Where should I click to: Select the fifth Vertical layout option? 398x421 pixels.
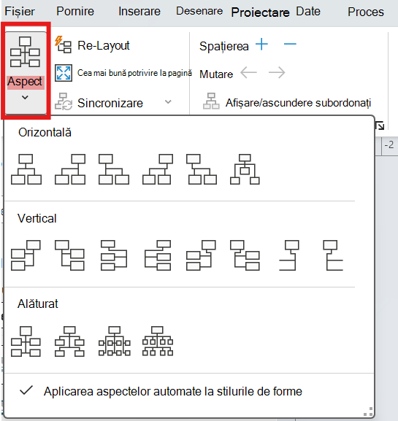coord(201,255)
